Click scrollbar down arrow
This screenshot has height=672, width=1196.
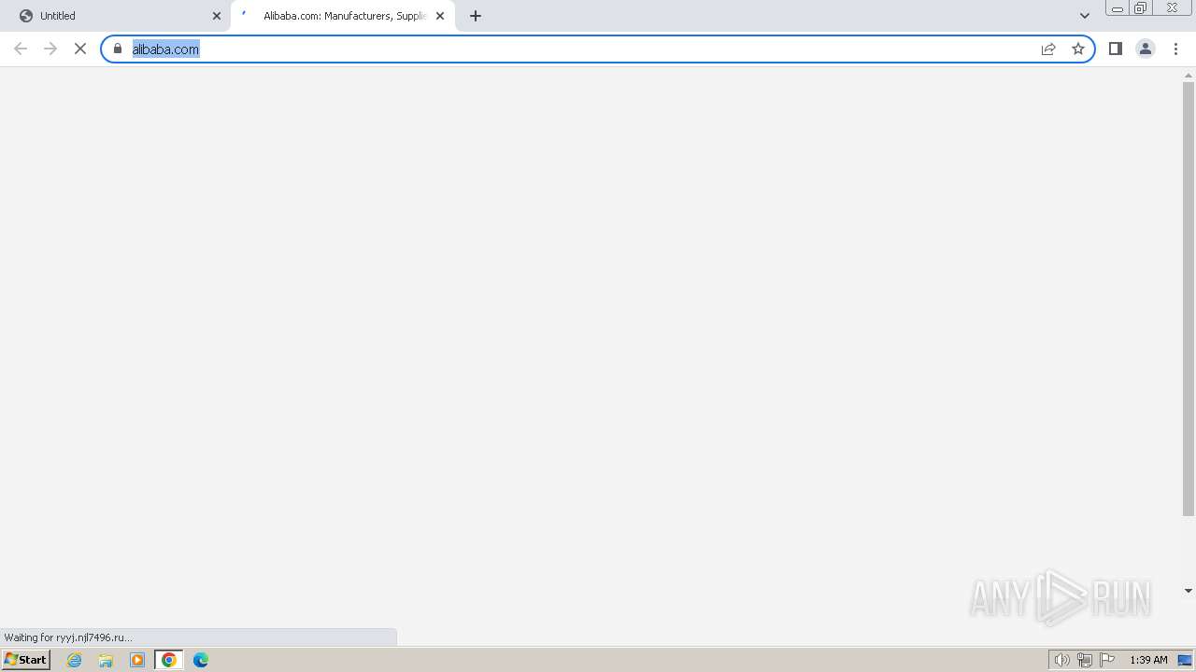click(1189, 591)
